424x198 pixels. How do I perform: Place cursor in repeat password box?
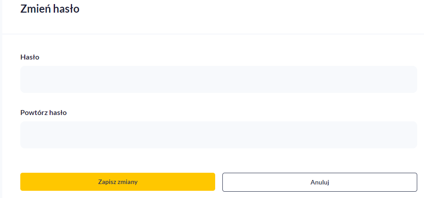(218, 135)
